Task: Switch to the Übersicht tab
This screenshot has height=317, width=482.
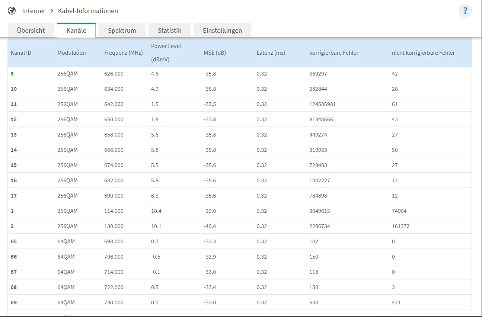Action: click(31, 31)
